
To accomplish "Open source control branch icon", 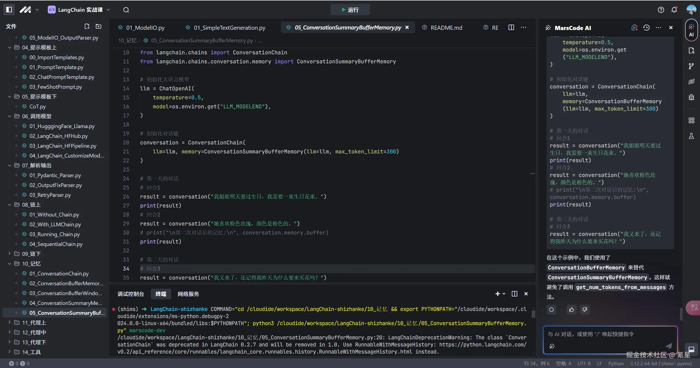I will 691,66.
